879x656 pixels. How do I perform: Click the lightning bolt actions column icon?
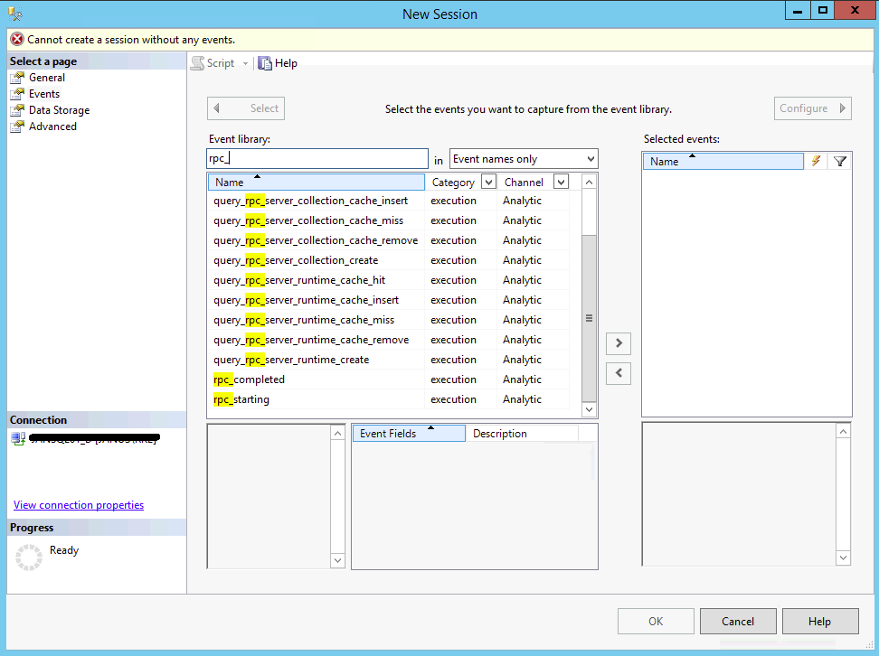coord(816,161)
